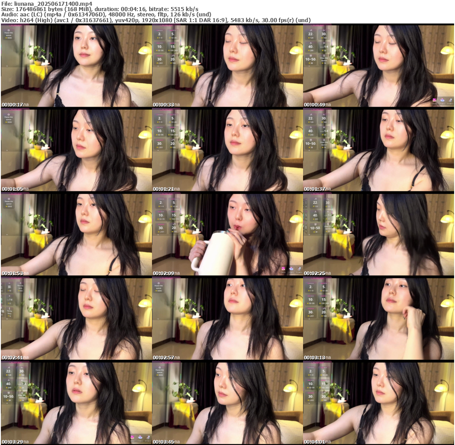This screenshot has width=455, height=445.
Task: Choose the frame labeled 00:01:53
Action: tap(76, 235)
